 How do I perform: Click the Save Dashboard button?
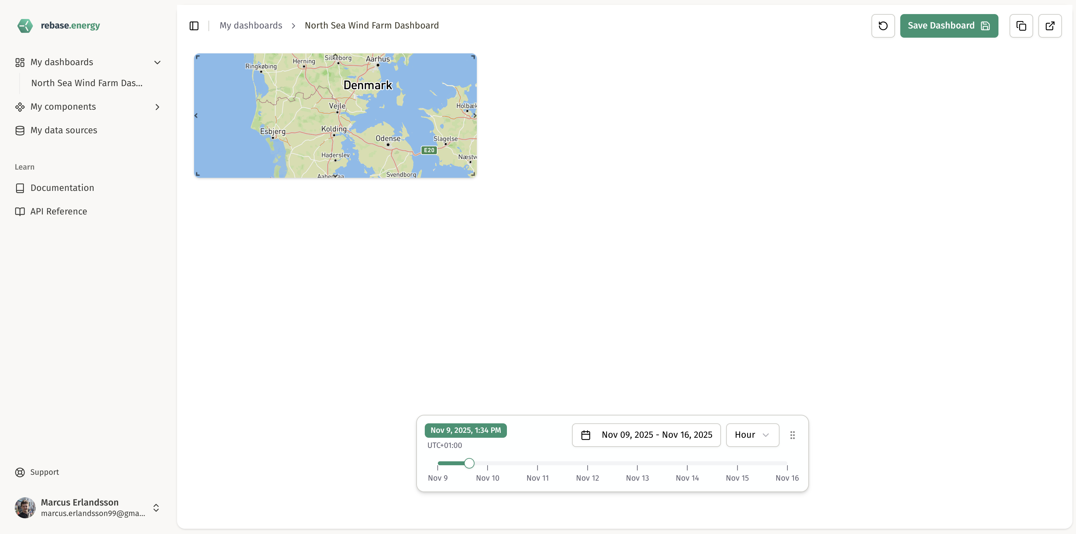pos(949,26)
